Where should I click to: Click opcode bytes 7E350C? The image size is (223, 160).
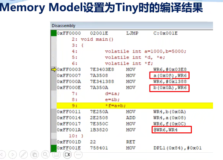click(99, 124)
